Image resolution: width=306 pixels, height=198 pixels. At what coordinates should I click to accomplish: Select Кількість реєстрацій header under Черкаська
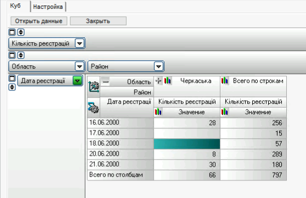pos(187,101)
